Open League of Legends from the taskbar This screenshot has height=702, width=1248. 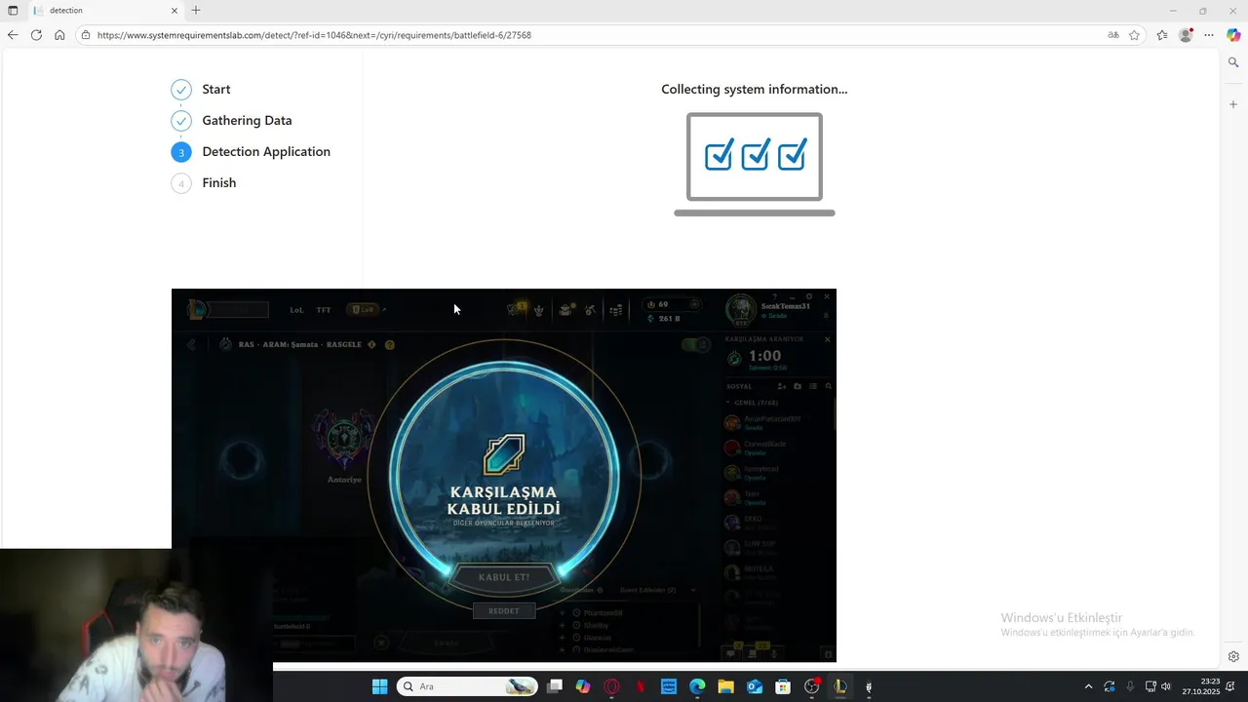pyautogui.click(x=839, y=686)
